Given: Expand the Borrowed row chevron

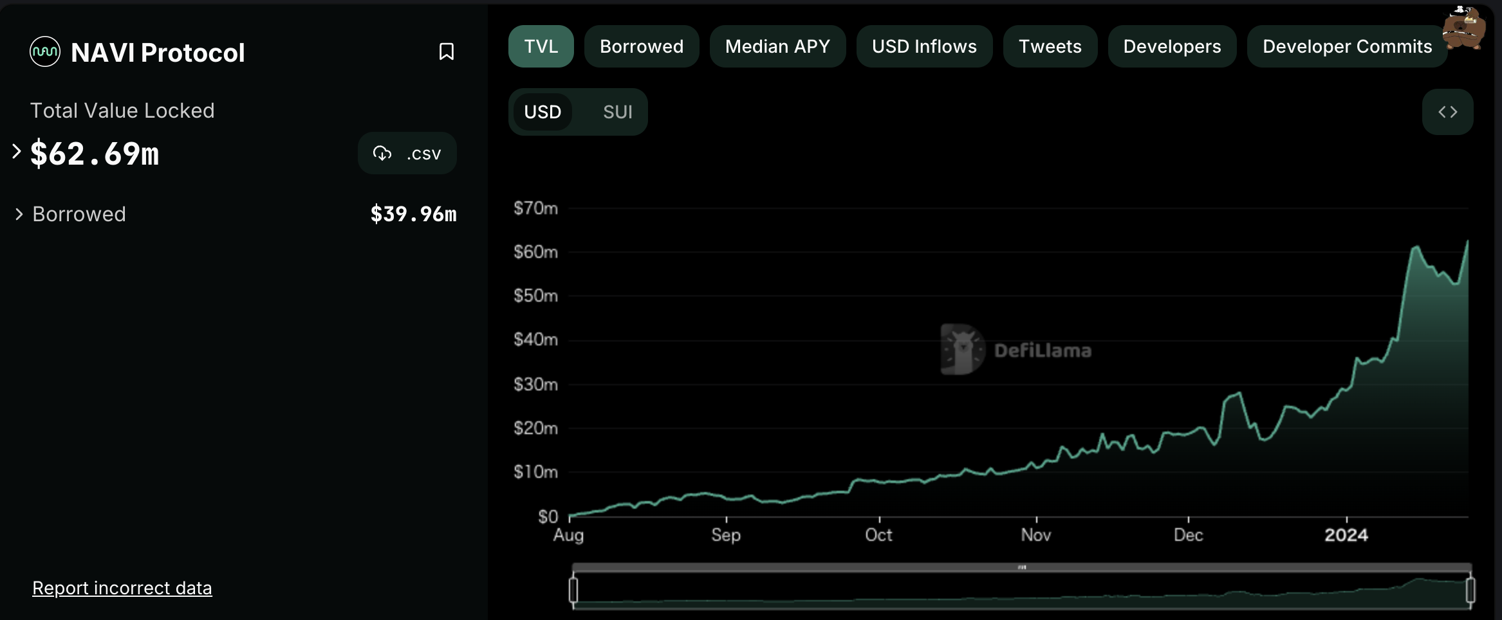Looking at the screenshot, I should (19, 214).
